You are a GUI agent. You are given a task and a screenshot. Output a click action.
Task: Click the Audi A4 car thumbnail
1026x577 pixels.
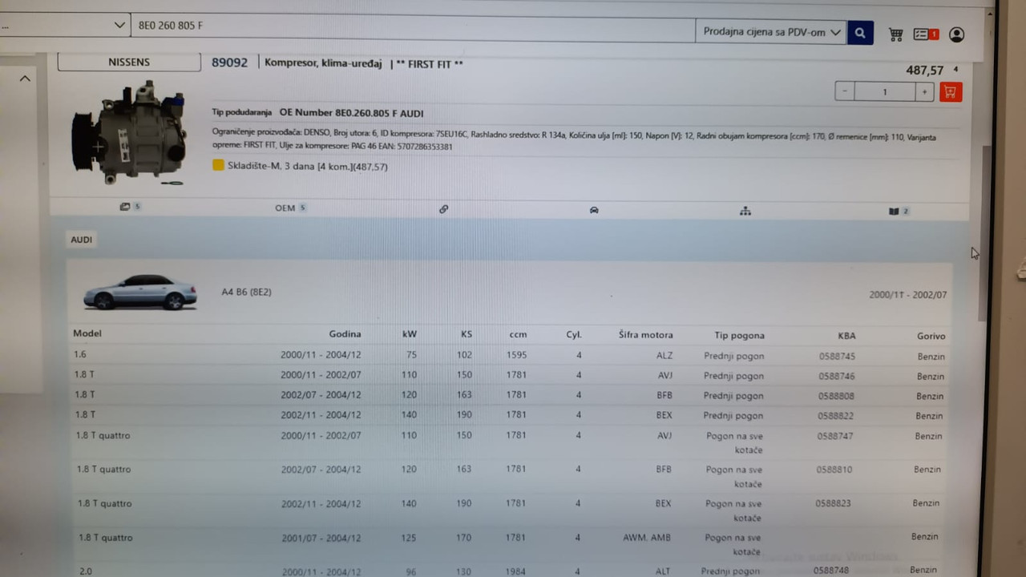coord(140,293)
